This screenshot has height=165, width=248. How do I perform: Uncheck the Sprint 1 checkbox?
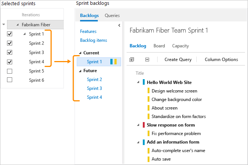10,34
